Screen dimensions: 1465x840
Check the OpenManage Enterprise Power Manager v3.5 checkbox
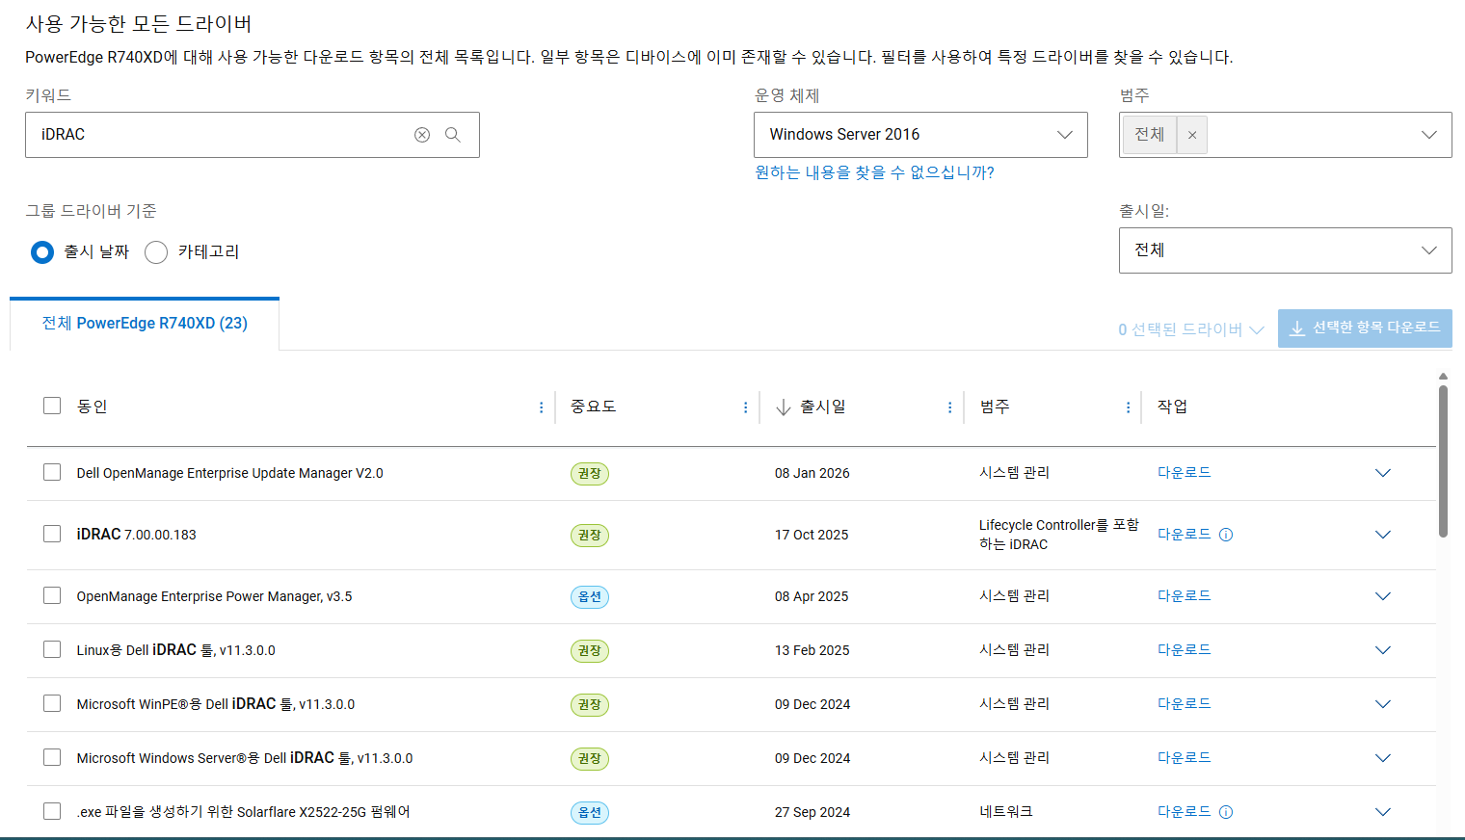click(x=52, y=595)
